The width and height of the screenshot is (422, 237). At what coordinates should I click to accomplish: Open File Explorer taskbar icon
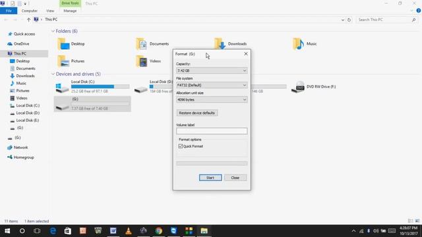[x=204, y=231]
